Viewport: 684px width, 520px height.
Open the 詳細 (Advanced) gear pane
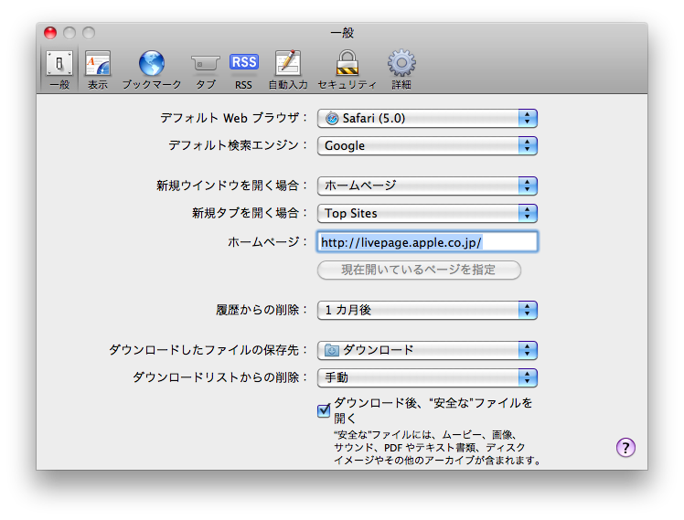click(x=401, y=69)
